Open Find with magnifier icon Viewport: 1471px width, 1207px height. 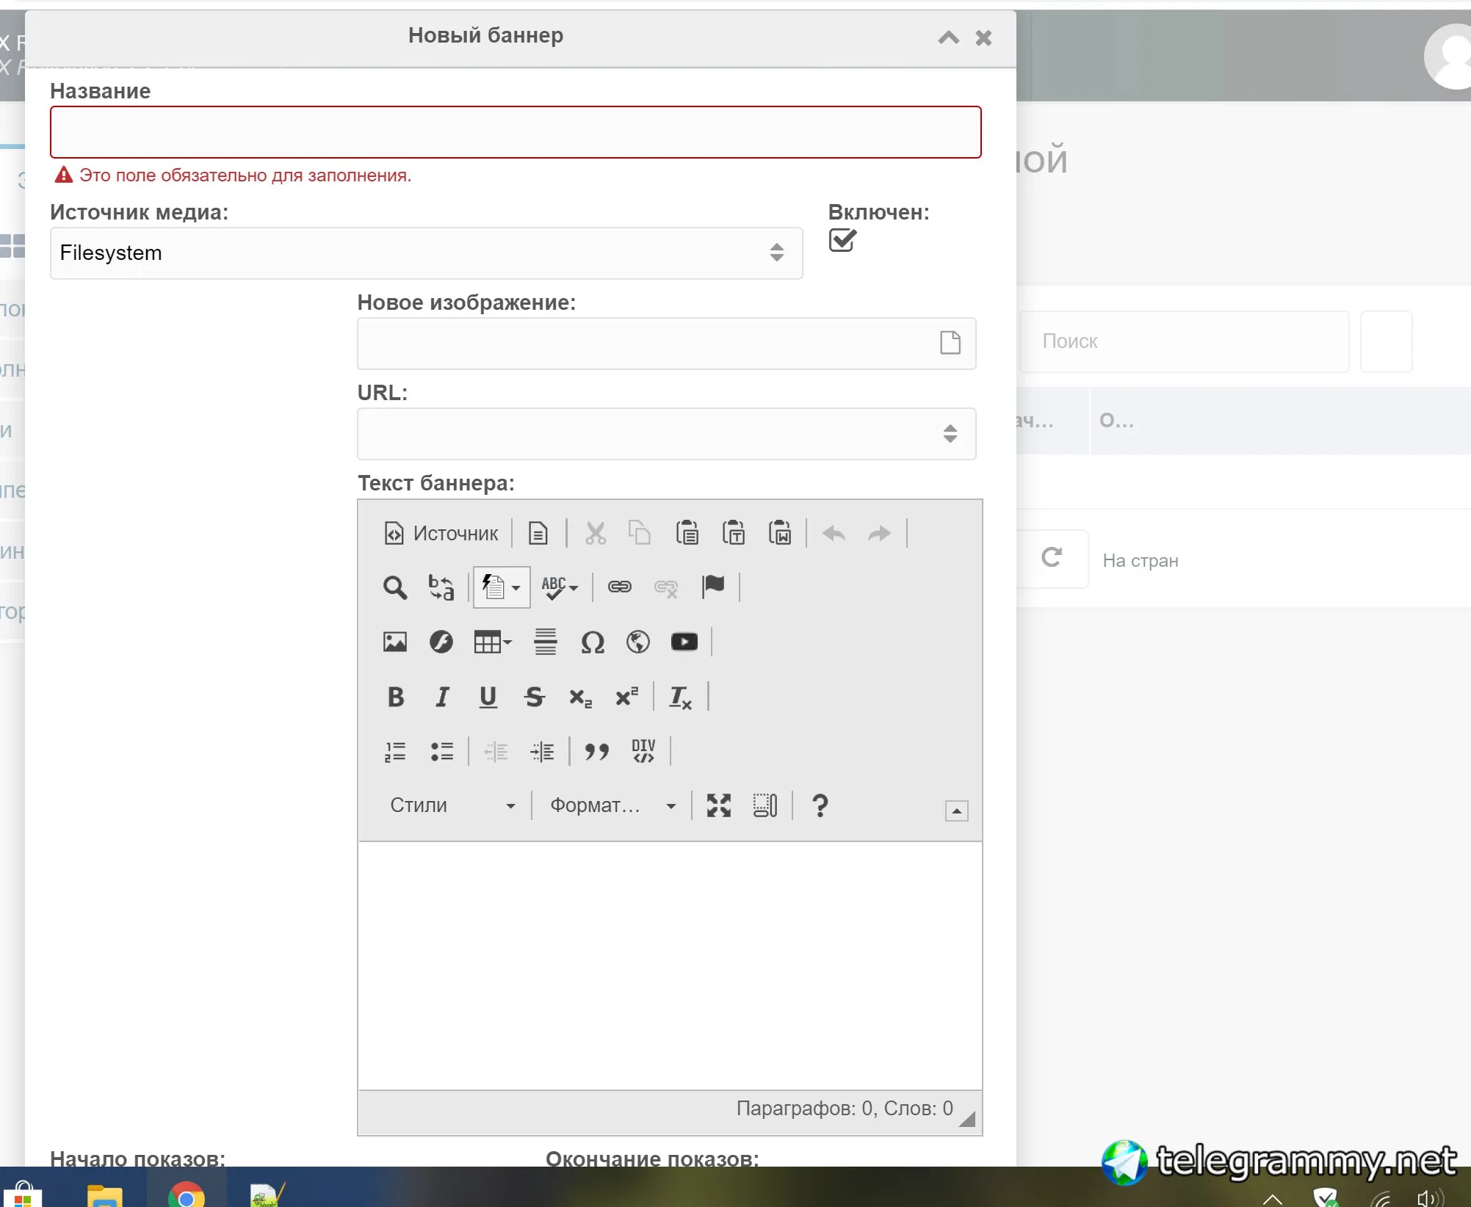click(395, 587)
